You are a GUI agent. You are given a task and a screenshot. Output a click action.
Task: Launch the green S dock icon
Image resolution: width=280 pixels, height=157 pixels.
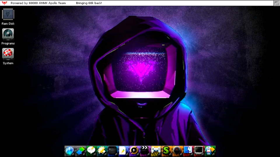(167, 151)
